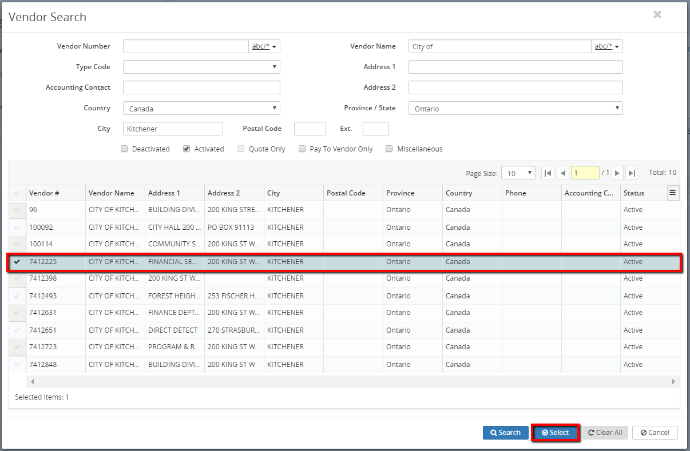Image resolution: width=690 pixels, height=451 pixels.
Task: Open the Type Code dropdown
Action: (201, 67)
